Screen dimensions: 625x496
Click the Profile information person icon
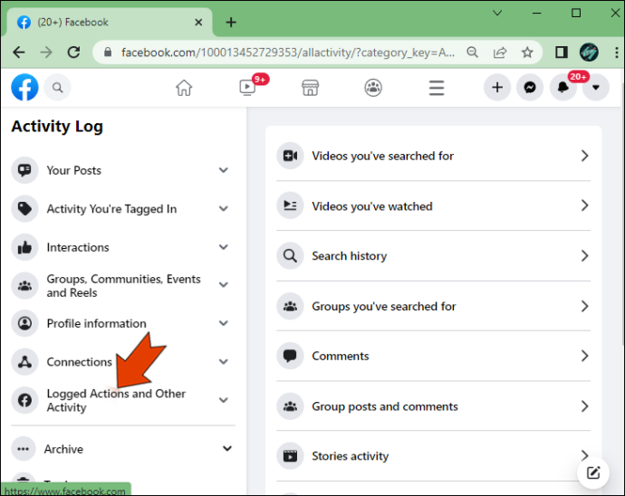point(24,323)
